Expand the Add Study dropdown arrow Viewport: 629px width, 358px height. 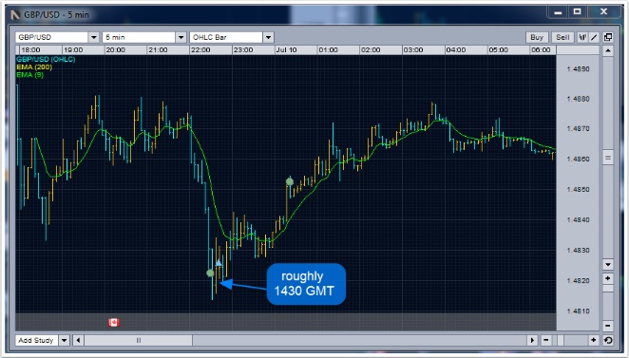tap(65, 340)
